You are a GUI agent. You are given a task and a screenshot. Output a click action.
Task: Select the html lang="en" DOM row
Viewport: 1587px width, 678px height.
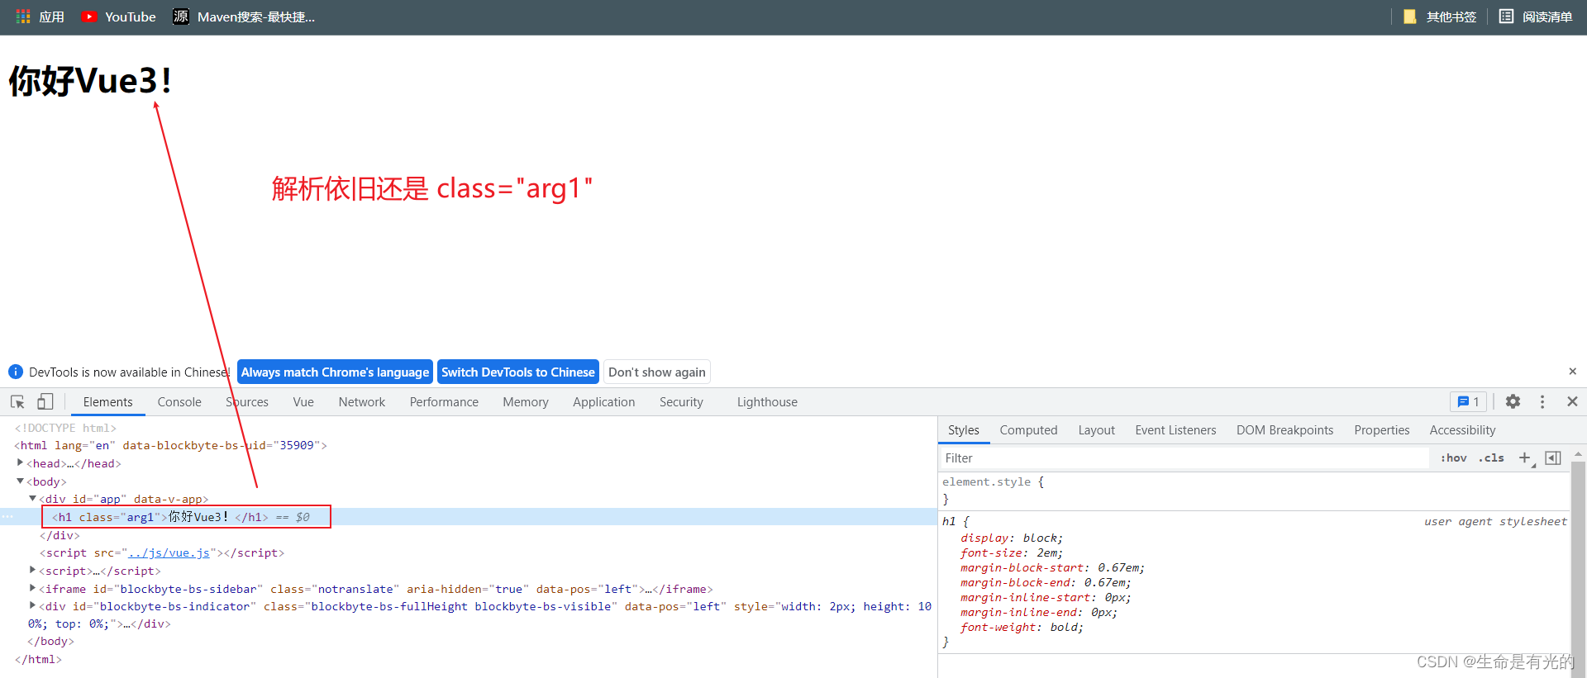(x=170, y=445)
